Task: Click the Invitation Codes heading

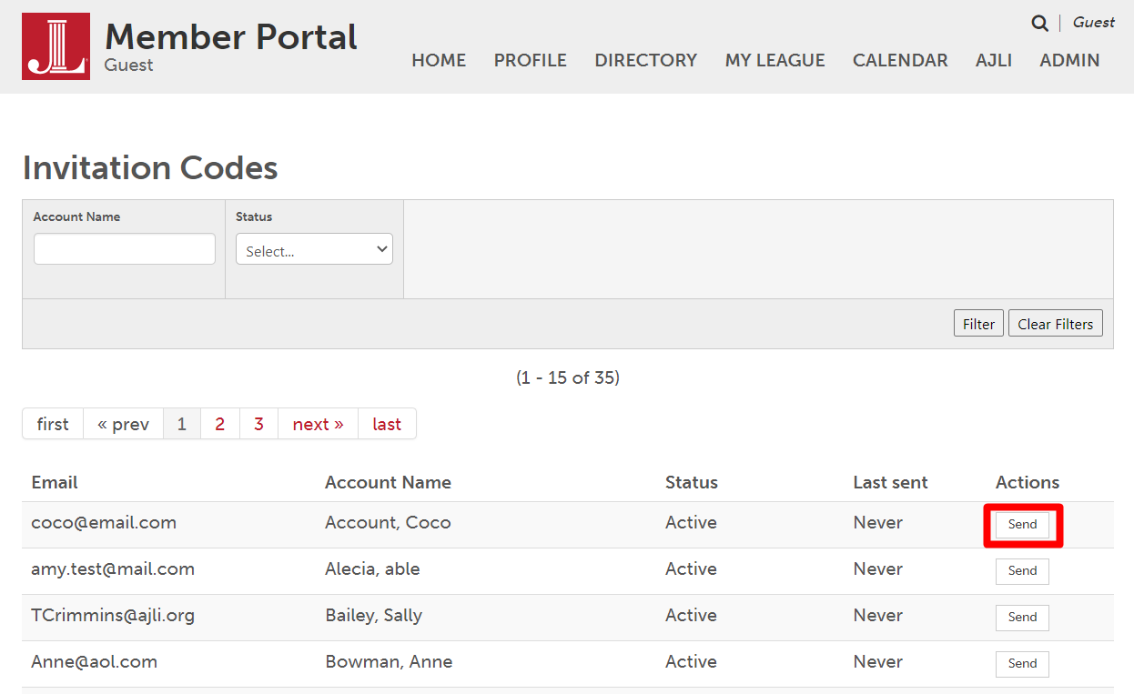Action: (150, 168)
